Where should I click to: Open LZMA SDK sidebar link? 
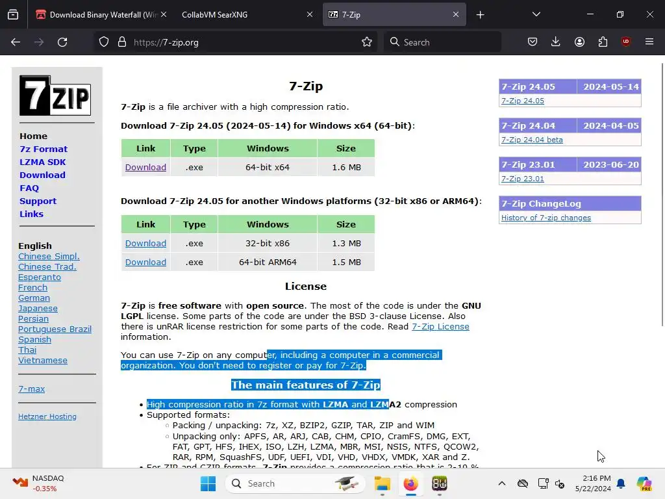(x=42, y=162)
